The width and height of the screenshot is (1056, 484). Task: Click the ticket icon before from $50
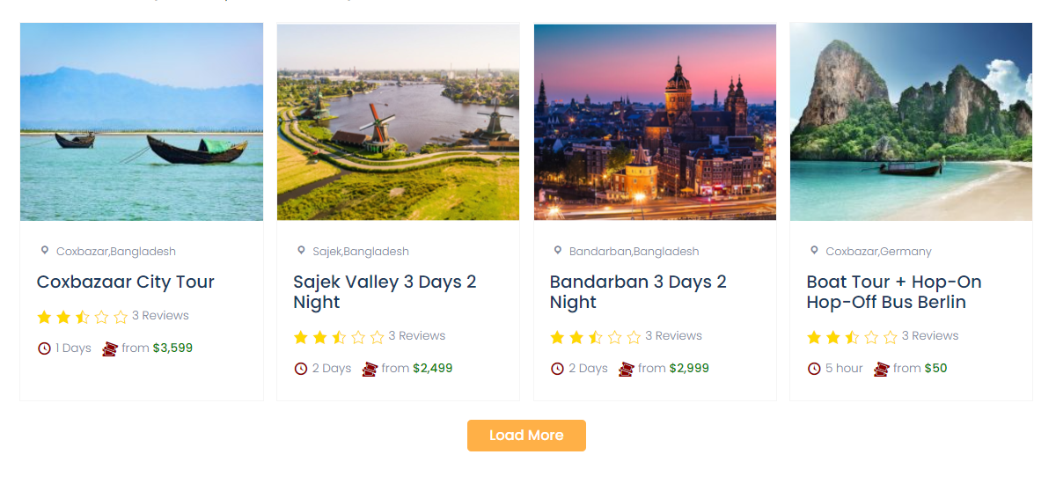(881, 369)
